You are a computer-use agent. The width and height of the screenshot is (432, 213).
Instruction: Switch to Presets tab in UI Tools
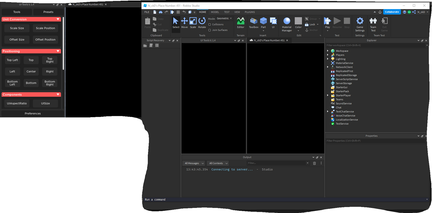(48, 12)
